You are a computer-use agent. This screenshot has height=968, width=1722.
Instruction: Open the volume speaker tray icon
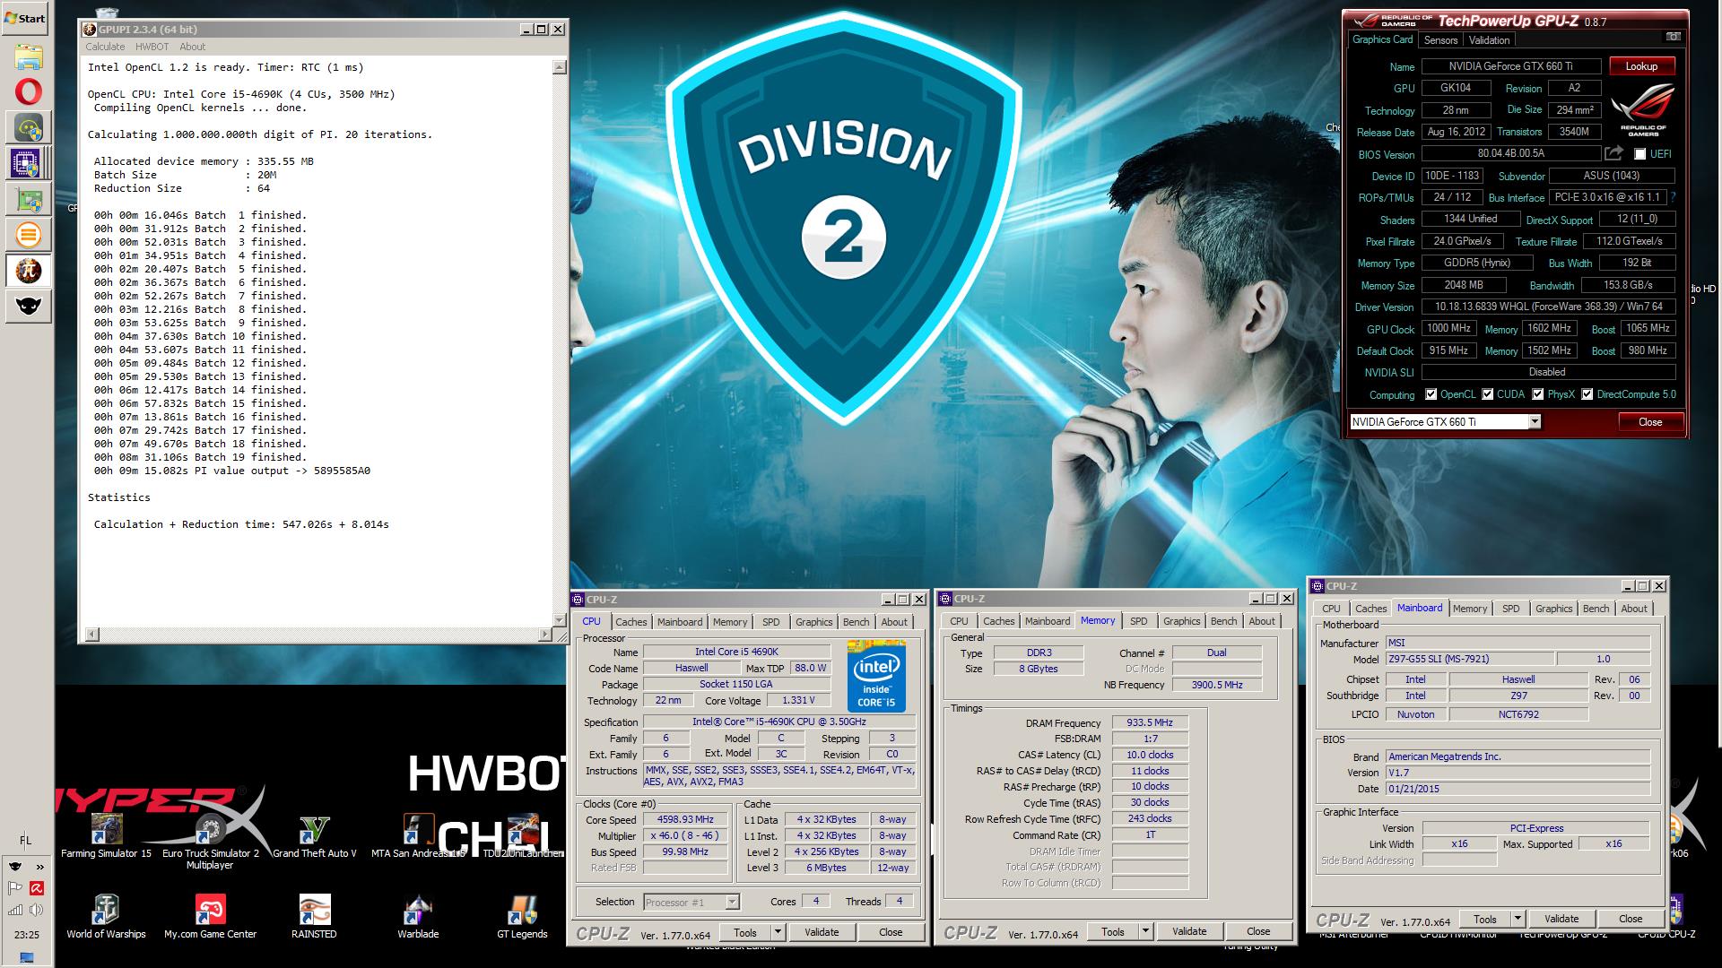point(38,911)
